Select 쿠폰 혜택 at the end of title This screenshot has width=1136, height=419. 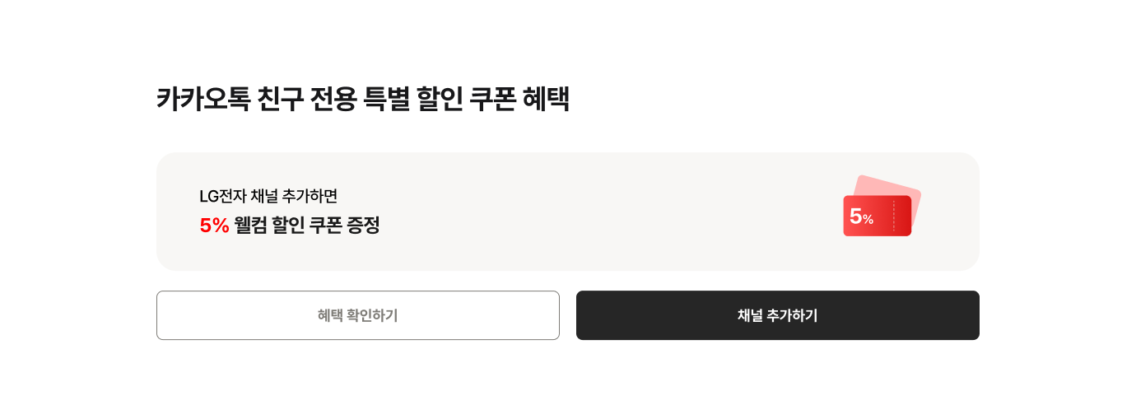click(519, 99)
